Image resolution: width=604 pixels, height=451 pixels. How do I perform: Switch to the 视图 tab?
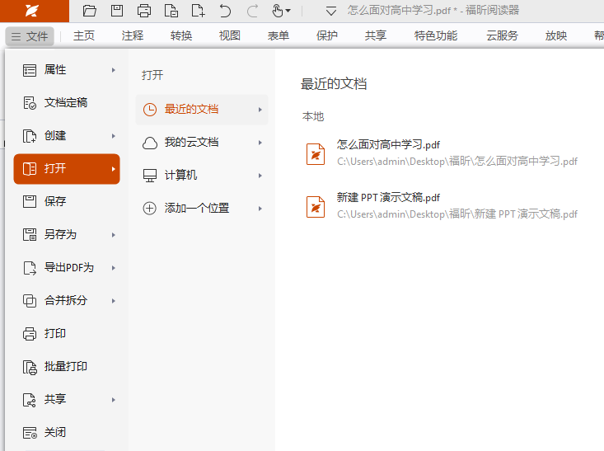[230, 35]
